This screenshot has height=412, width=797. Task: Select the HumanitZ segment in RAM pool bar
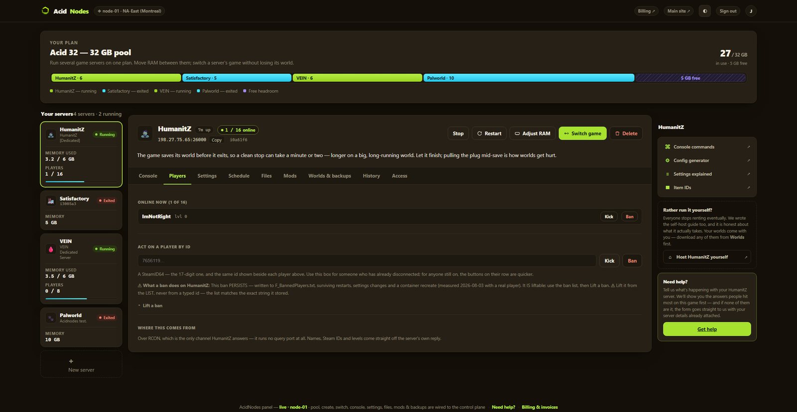tap(116, 78)
